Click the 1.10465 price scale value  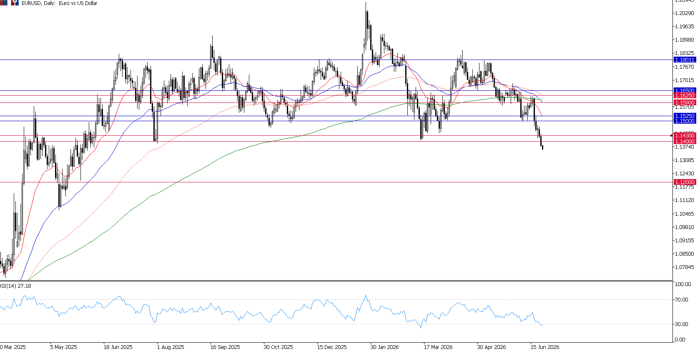click(684, 214)
